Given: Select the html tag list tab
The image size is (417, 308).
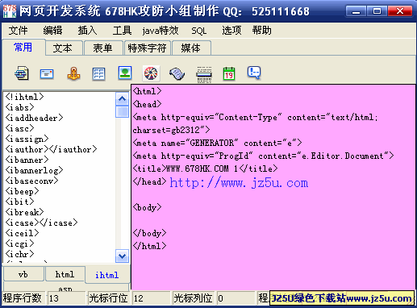Looking at the screenshot, I should tap(65, 274).
